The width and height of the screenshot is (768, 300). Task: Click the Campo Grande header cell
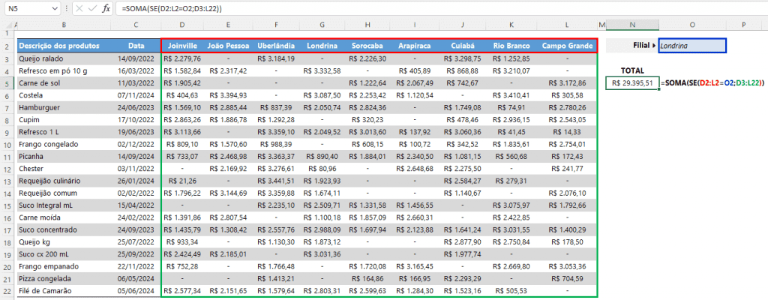click(x=566, y=46)
